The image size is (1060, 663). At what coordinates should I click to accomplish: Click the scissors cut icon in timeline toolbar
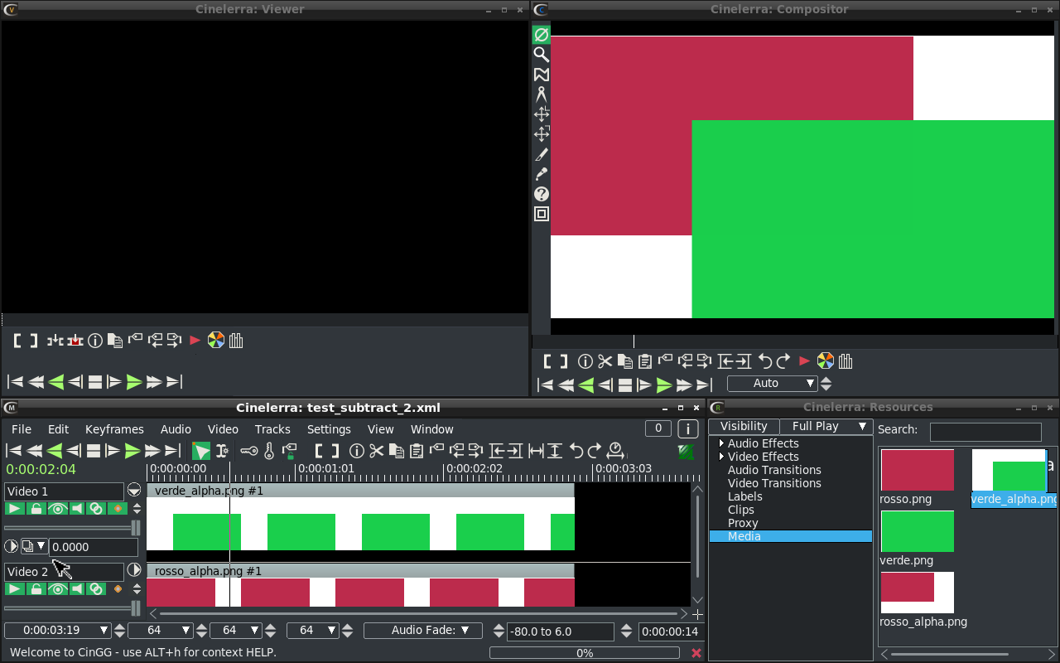377,451
